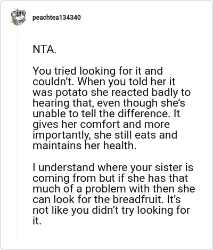213x250 pixels.
Task: Click the phrase "couldn't. When you told her it"
Action: [x=104, y=82]
